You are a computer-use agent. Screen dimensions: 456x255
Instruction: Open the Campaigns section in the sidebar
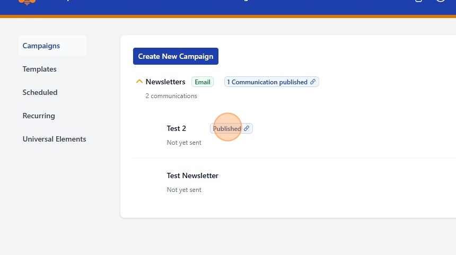pos(41,46)
